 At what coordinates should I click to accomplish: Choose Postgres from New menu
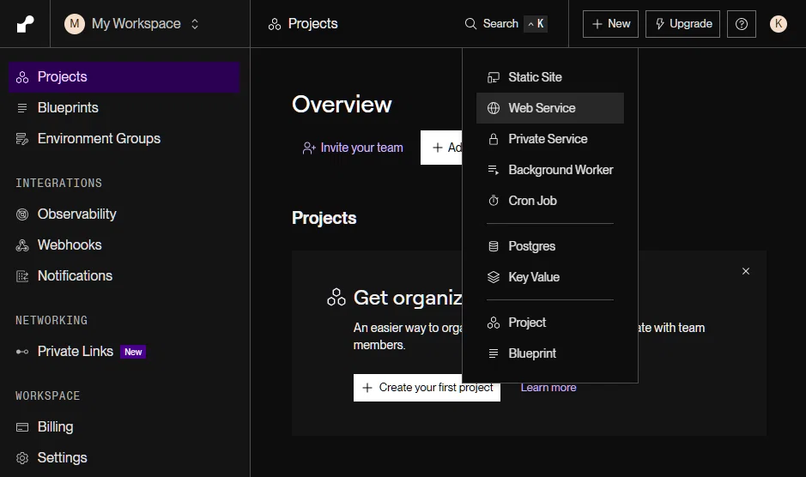click(550, 246)
